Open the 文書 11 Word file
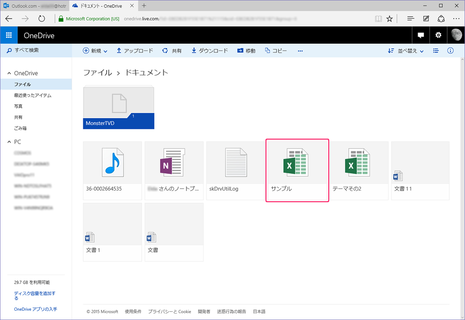 (x=420, y=171)
